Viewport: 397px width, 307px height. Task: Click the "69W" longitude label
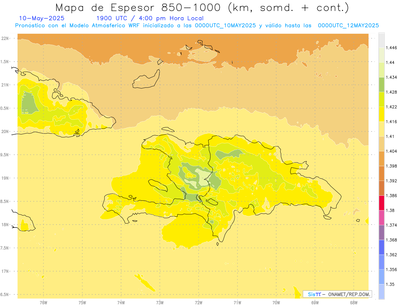coord(315,302)
